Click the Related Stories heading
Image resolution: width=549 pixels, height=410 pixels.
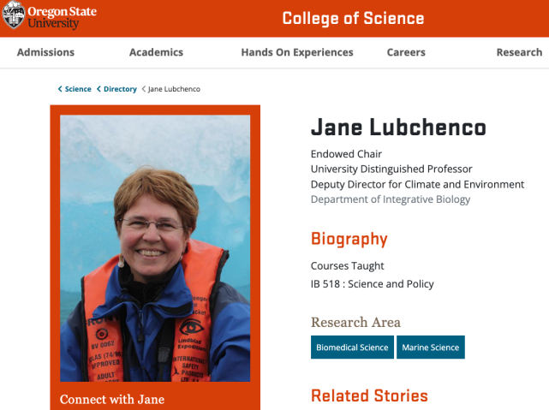[369, 395]
